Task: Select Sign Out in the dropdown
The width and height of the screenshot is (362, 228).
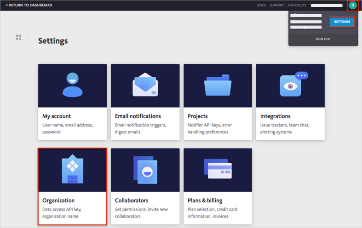Action: [323, 39]
